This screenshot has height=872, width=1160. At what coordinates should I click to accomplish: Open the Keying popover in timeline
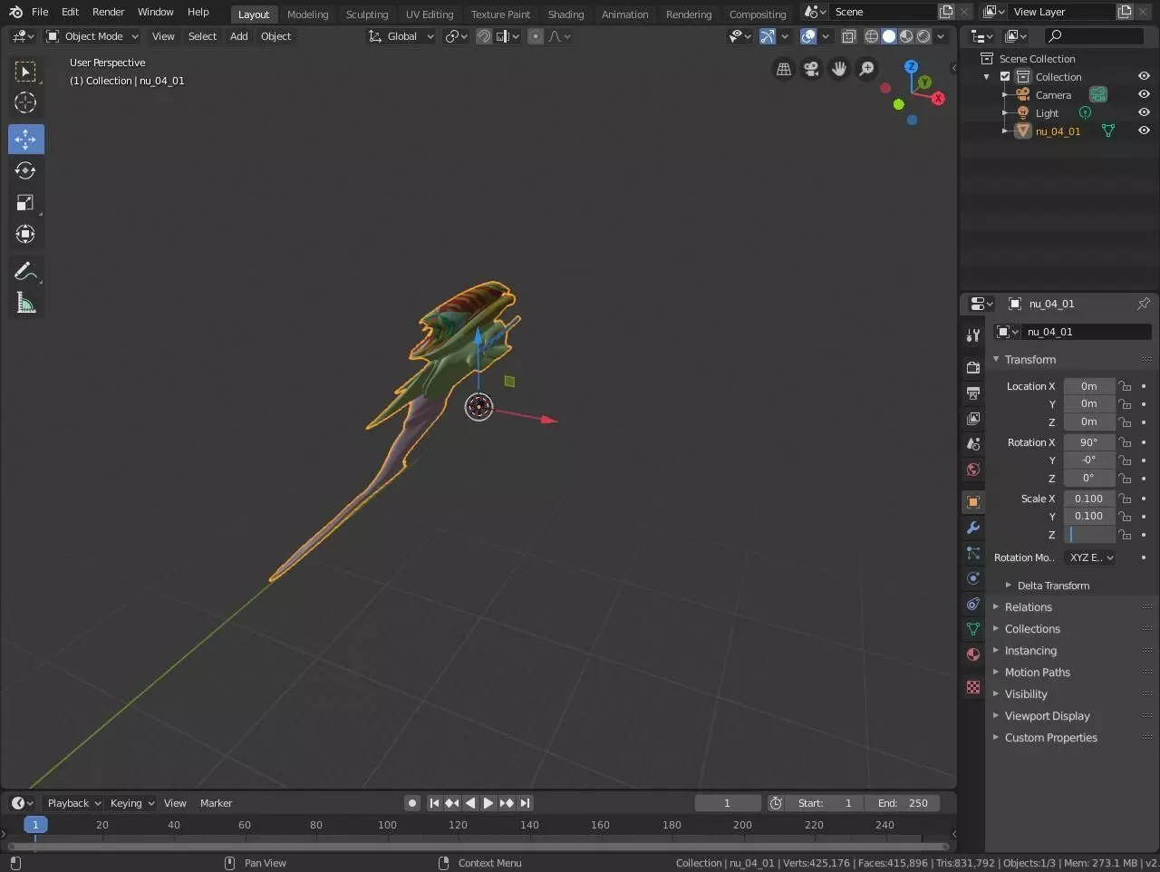pos(132,803)
